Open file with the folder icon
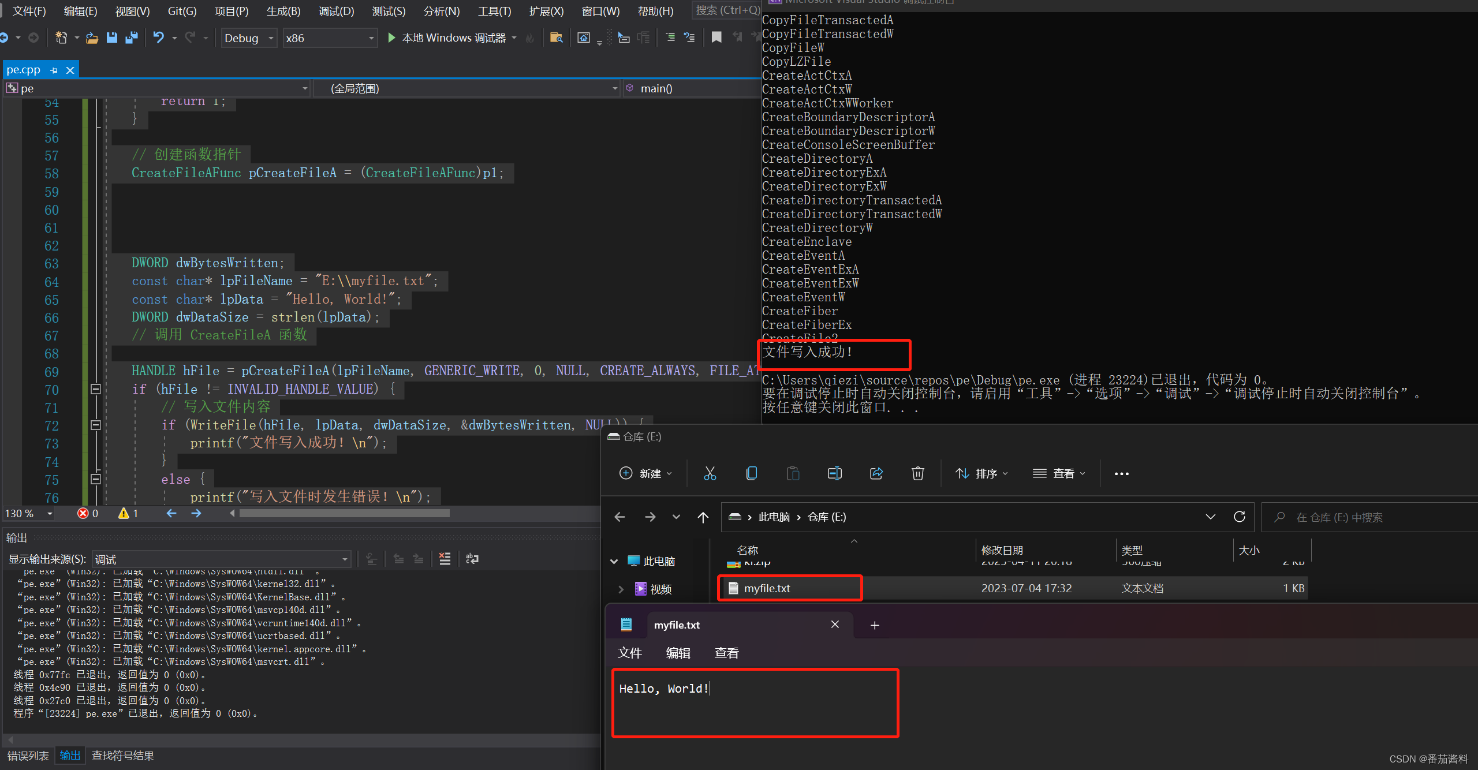 pyautogui.click(x=92, y=38)
